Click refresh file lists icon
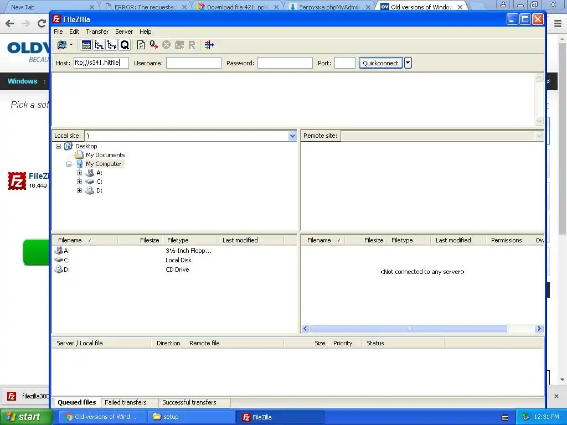The width and height of the screenshot is (567, 425). pyautogui.click(x=141, y=45)
